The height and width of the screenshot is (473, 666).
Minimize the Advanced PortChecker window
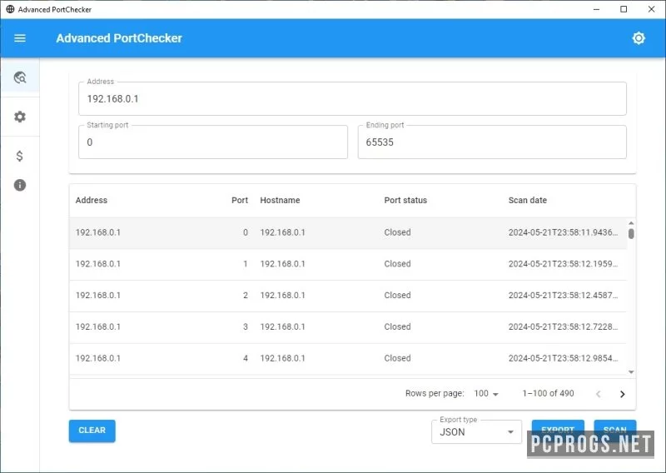coord(596,9)
